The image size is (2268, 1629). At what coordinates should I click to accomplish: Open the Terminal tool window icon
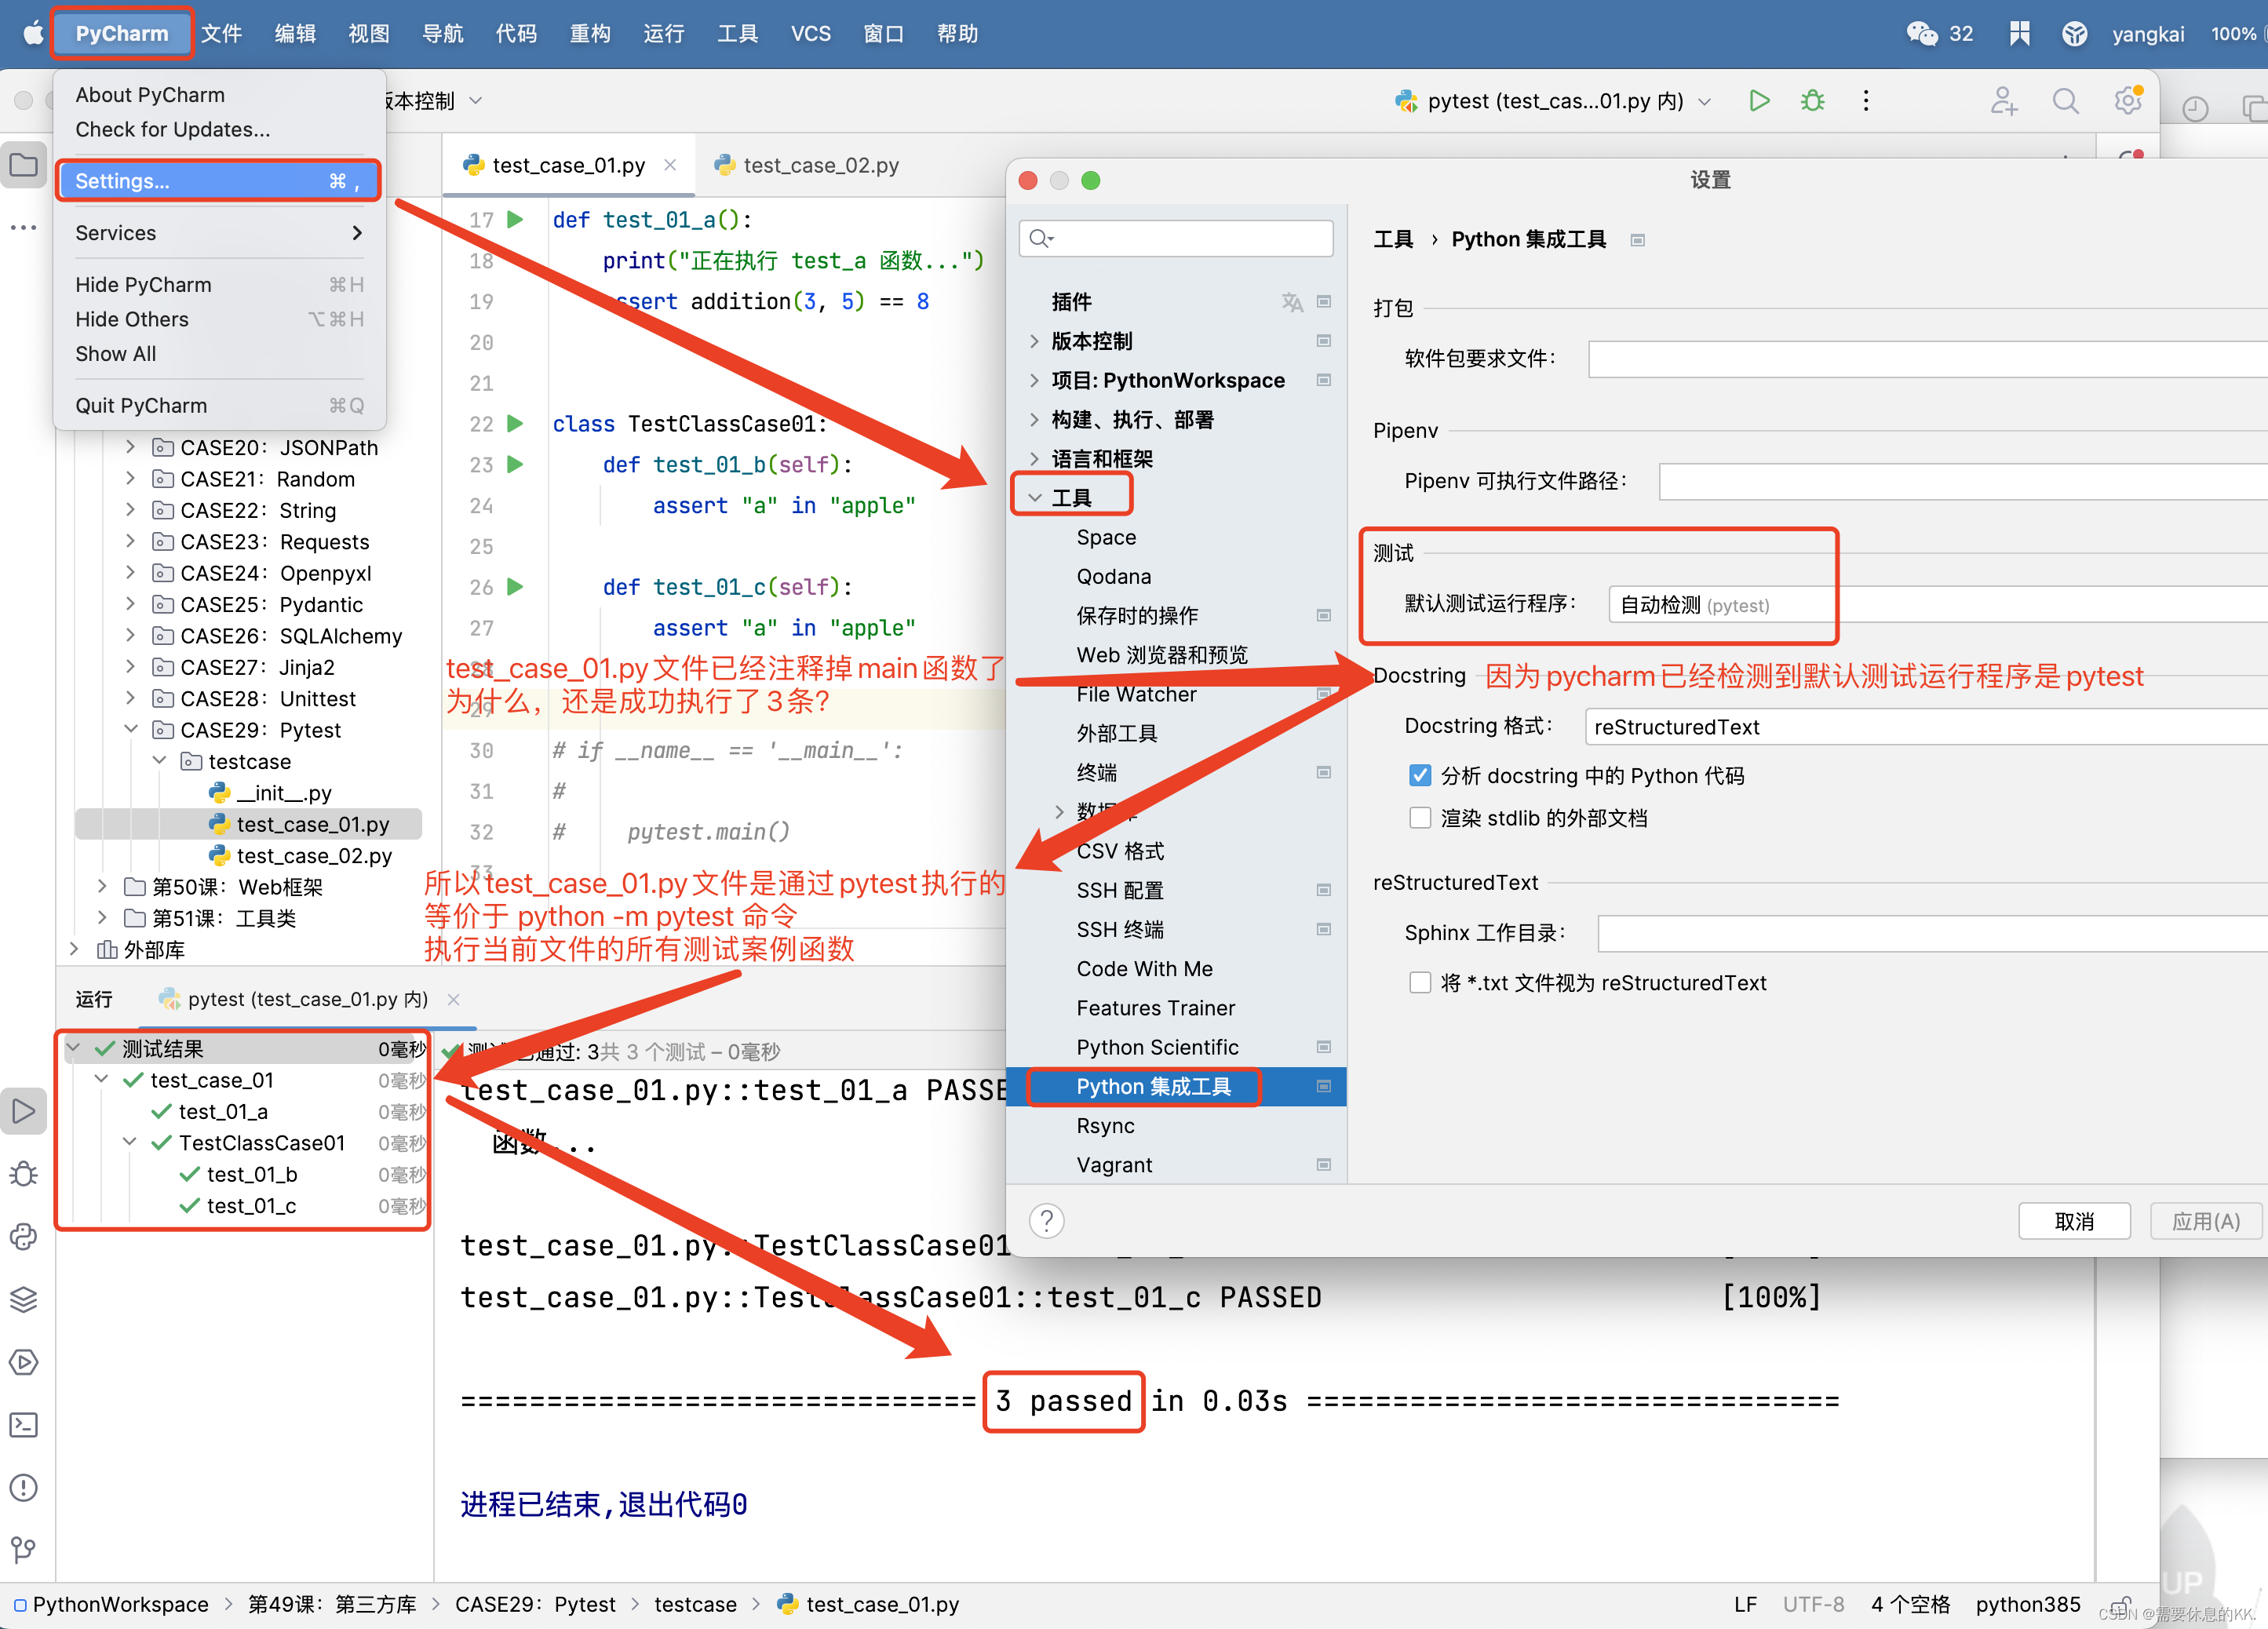[24, 1425]
